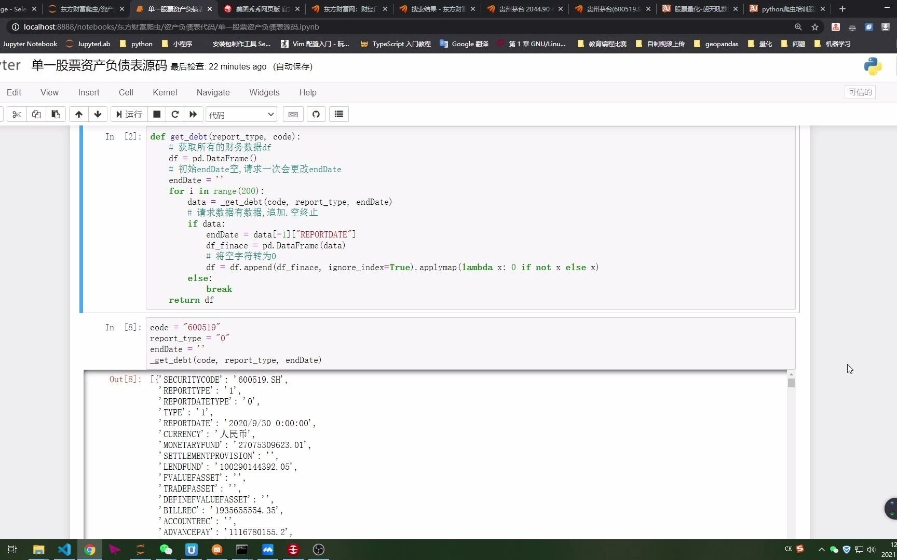Switch to 美图秀秀网页版 browser tab
This screenshot has height=560, width=897.
(x=262, y=9)
